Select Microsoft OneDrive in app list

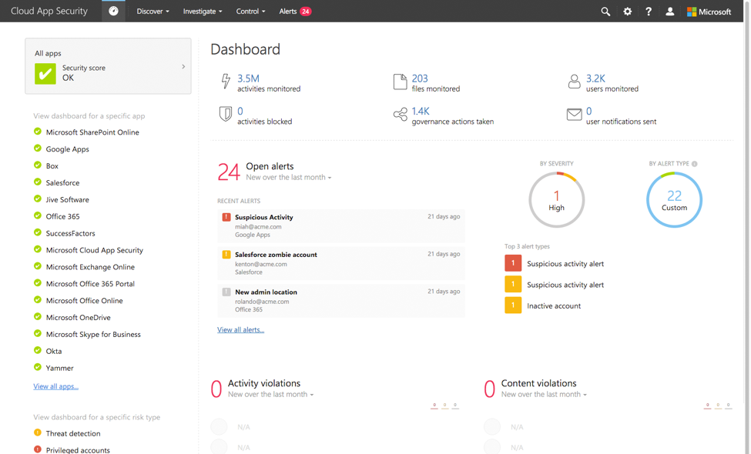78,317
